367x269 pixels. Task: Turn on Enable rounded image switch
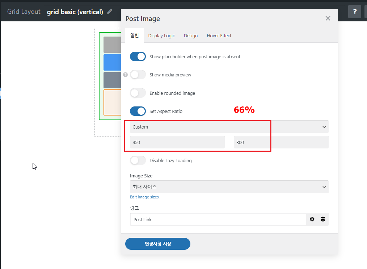(138, 93)
